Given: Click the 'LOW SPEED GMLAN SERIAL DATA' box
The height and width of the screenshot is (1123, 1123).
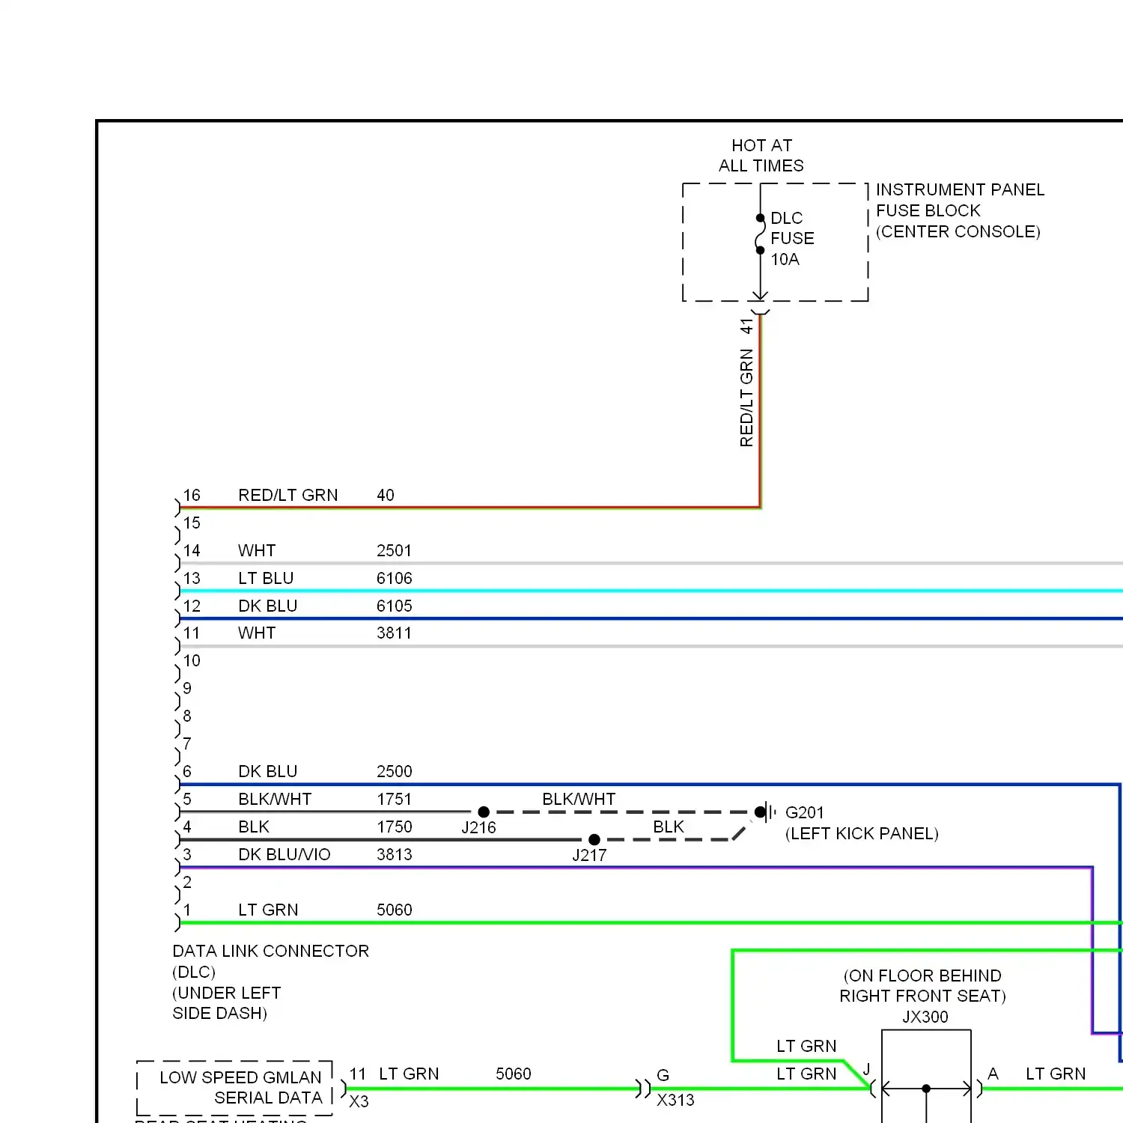Looking at the screenshot, I should pos(234,1088).
